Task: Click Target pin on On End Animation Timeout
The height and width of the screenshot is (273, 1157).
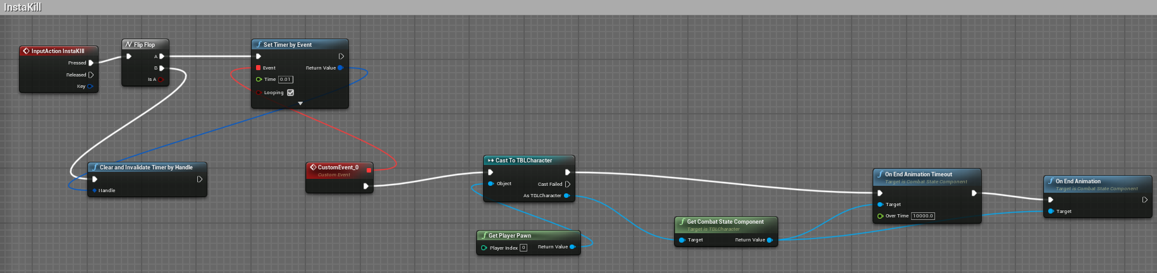Action: (880, 204)
